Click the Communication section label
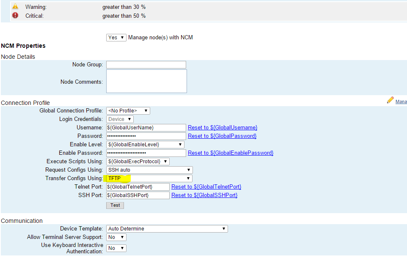The image size is (407, 266). pos(22,221)
